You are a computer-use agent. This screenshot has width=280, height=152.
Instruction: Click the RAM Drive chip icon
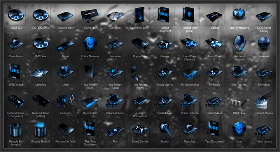[x=238, y=102]
